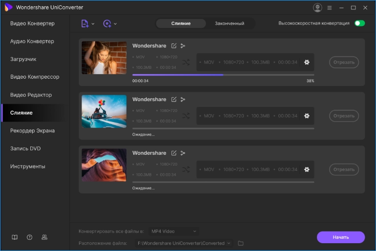Click the canyon video thumbnail
Screen dimensions: 376x251
click(104, 165)
